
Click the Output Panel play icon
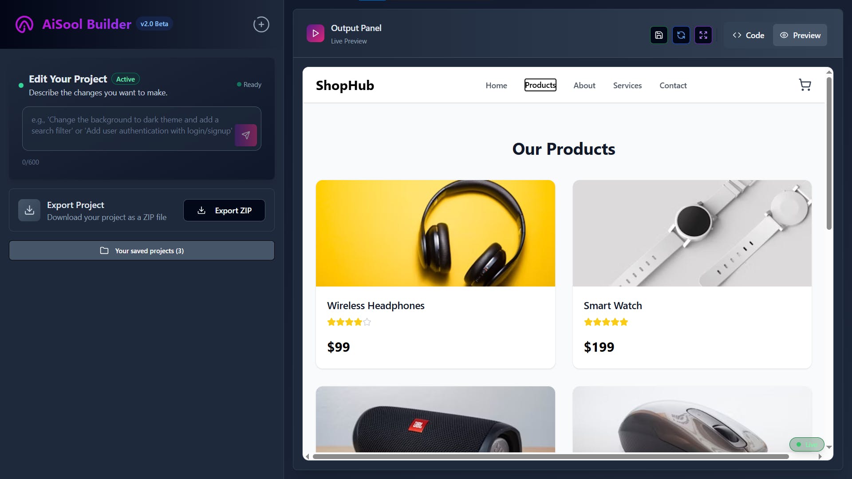(x=316, y=33)
